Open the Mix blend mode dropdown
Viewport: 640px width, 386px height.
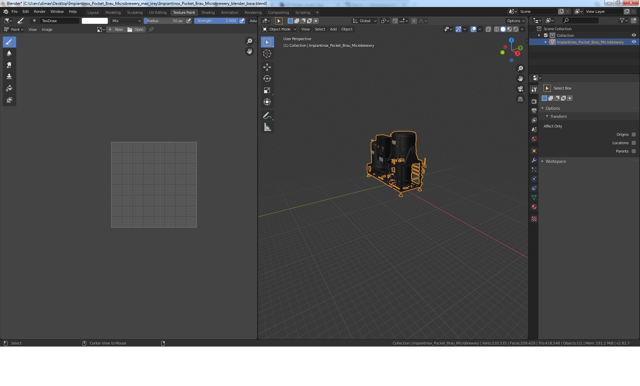[126, 21]
